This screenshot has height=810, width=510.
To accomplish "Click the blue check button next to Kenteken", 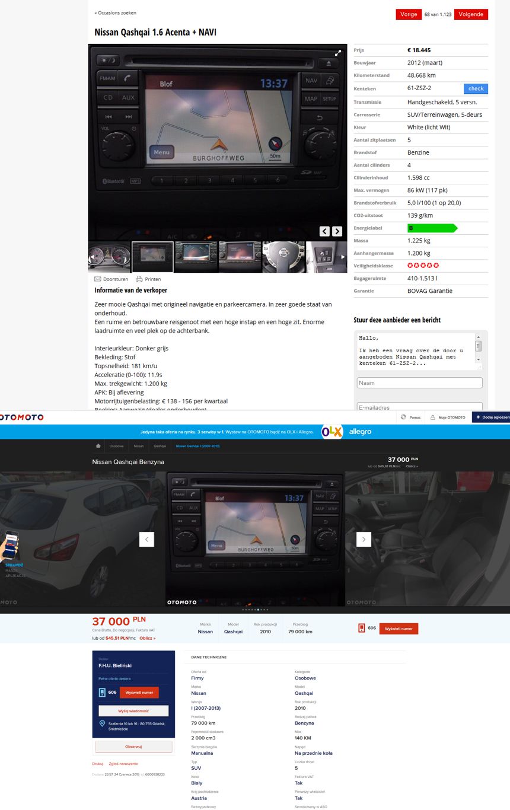I will coord(476,88).
